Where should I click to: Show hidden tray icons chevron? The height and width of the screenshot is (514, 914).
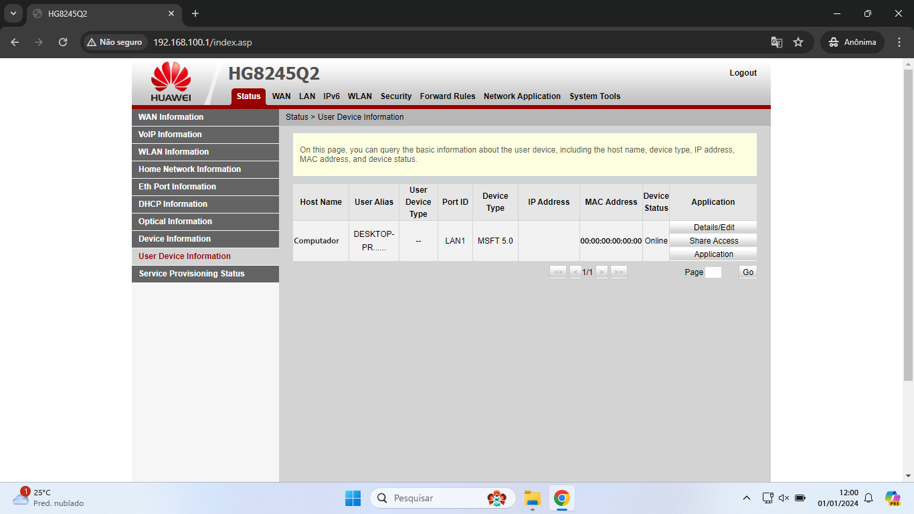[747, 498]
